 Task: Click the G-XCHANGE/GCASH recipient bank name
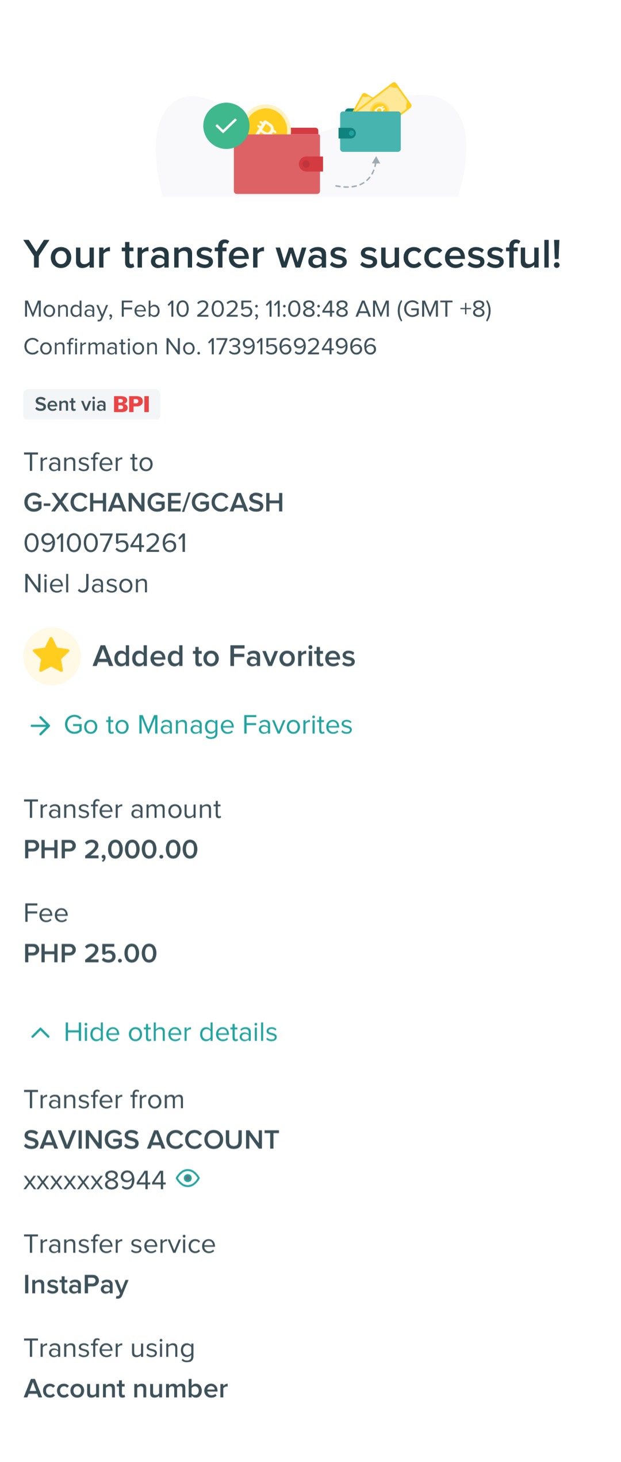(x=154, y=502)
